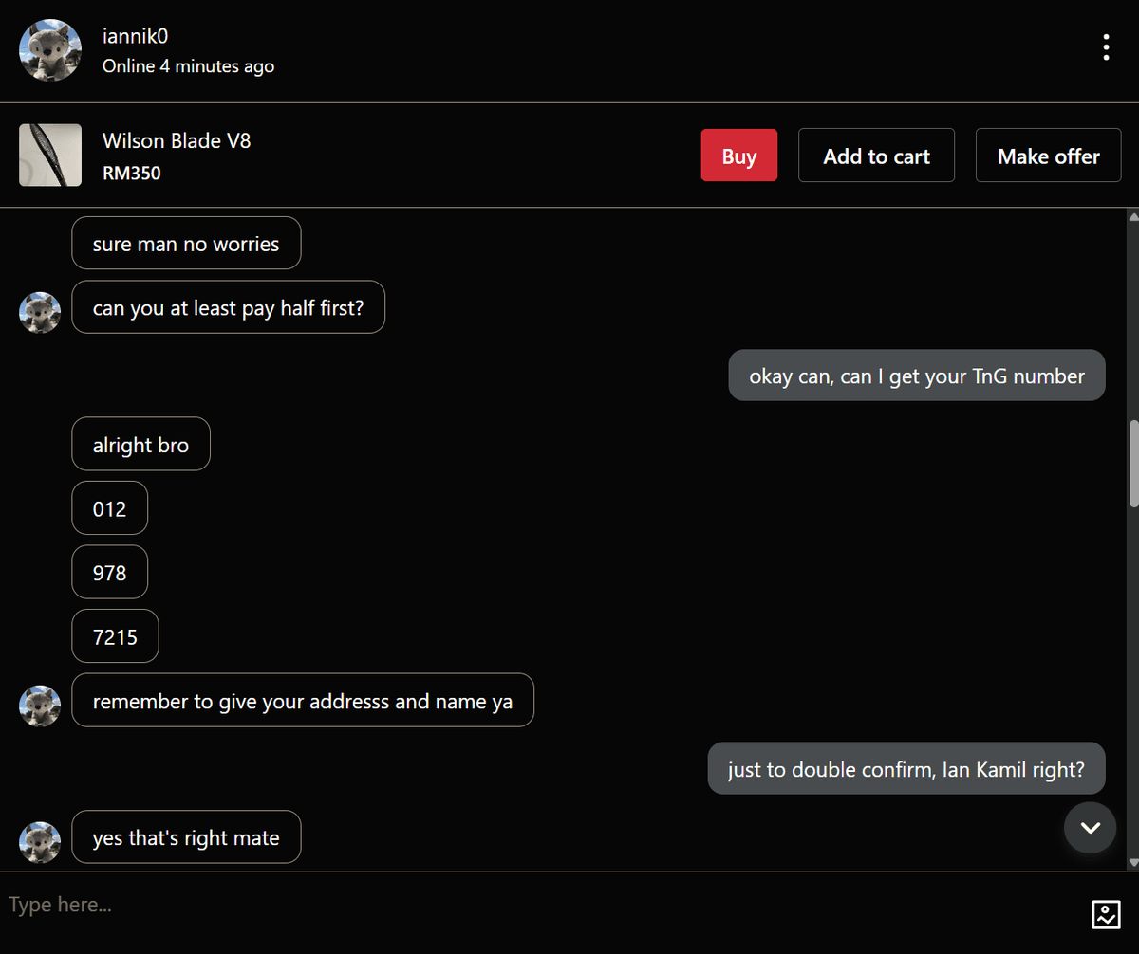Click the Wilson Blade V8 listing title
This screenshot has width=1139, height=954.
click(176, 139)
